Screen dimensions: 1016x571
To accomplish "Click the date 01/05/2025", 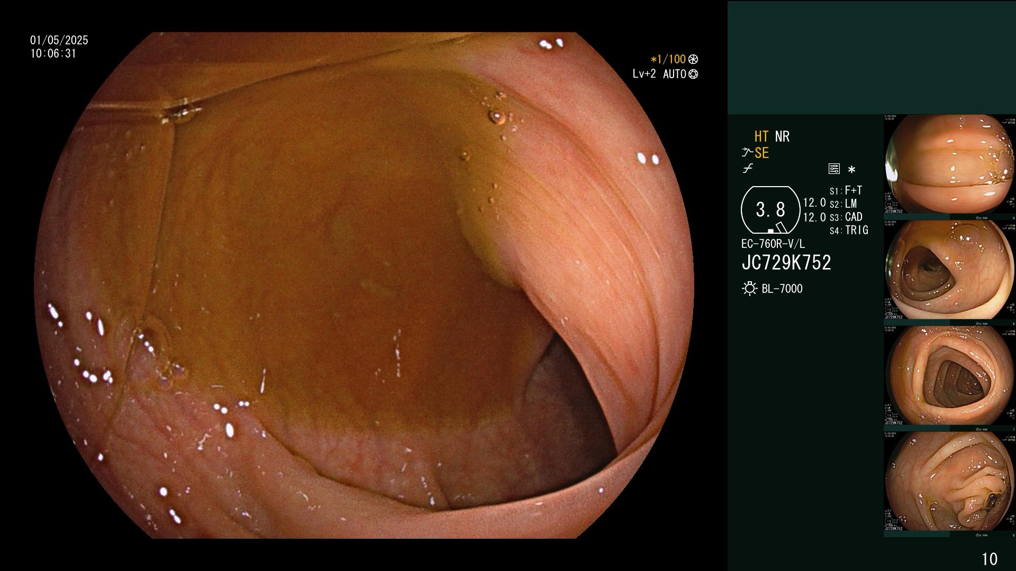I will pyautogui.click(x=59, y=40).
